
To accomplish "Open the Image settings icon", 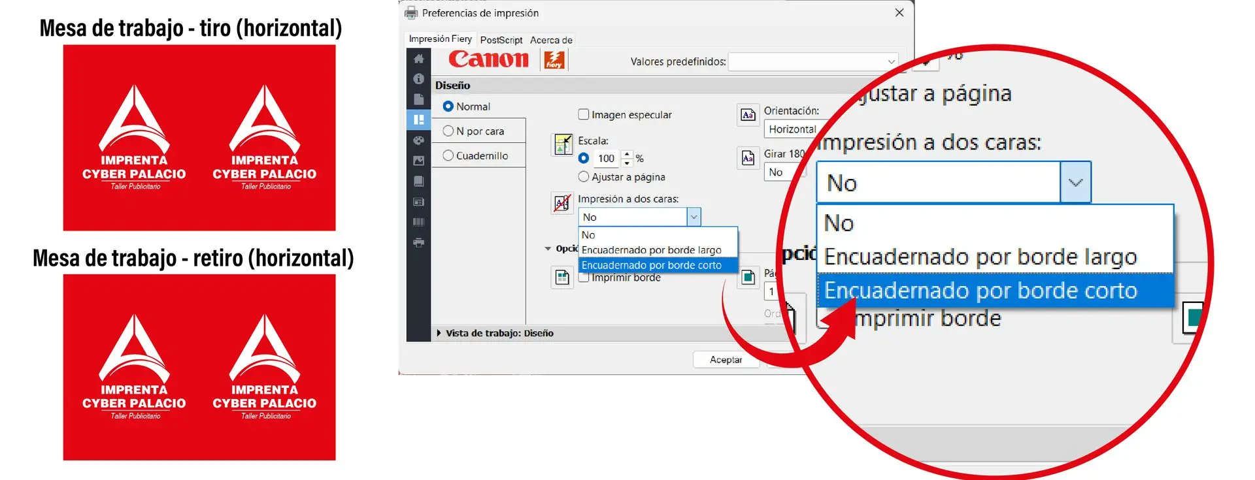I will pyautogui.click(x=419, y=161).
